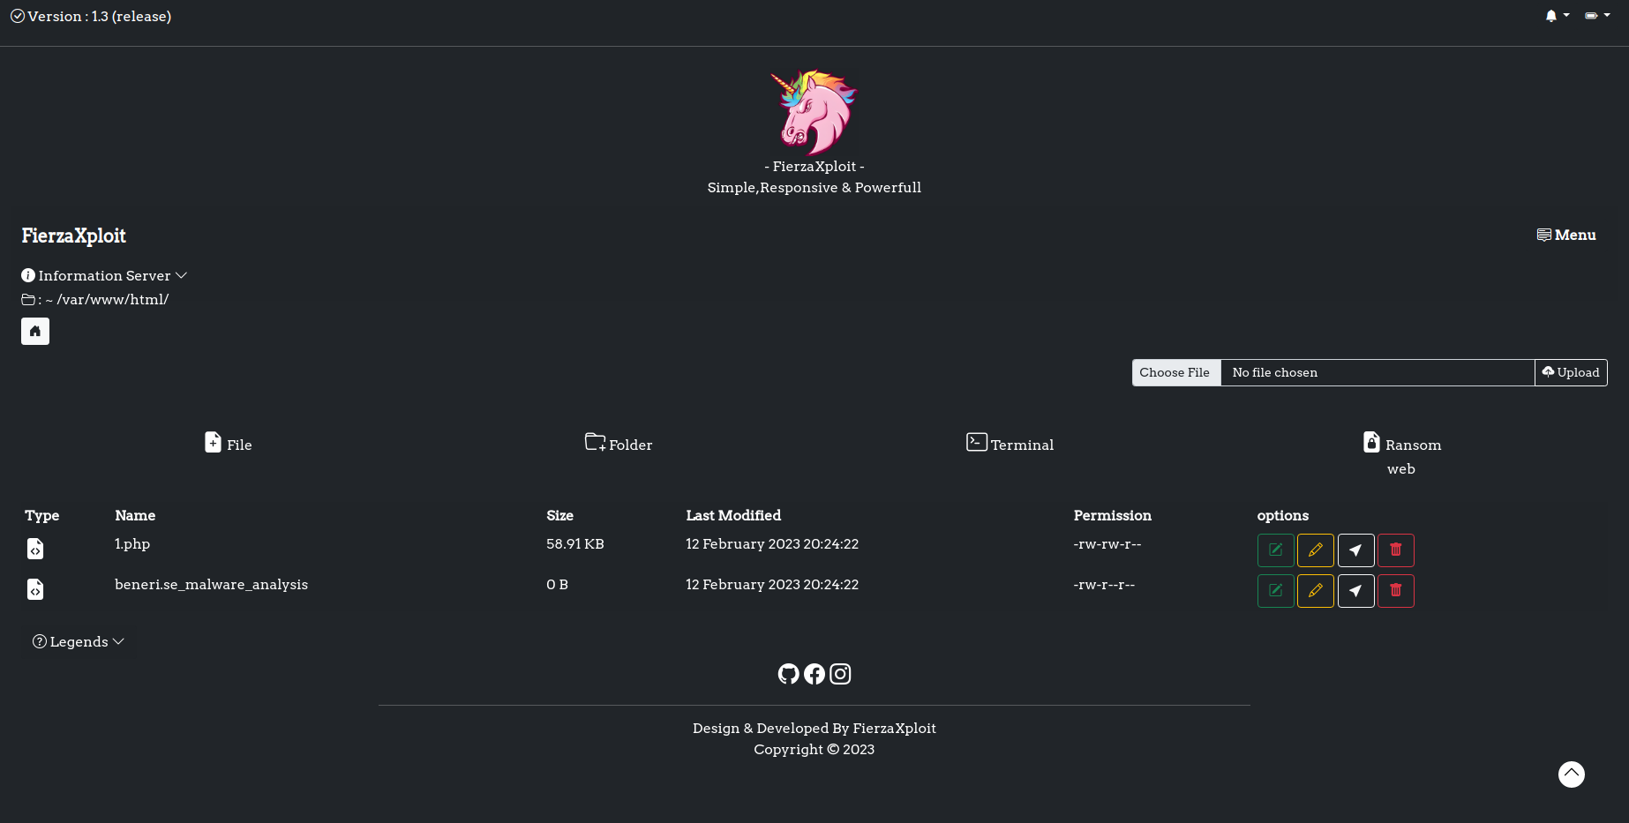
Task: Click paper-plane icon for beneri.se_malware_analysis
Action: [x=1356, y=591]
